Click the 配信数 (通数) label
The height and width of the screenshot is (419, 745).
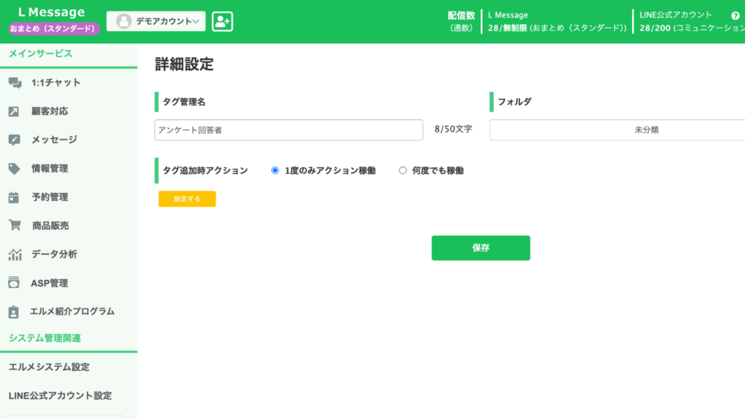point(461,21)
